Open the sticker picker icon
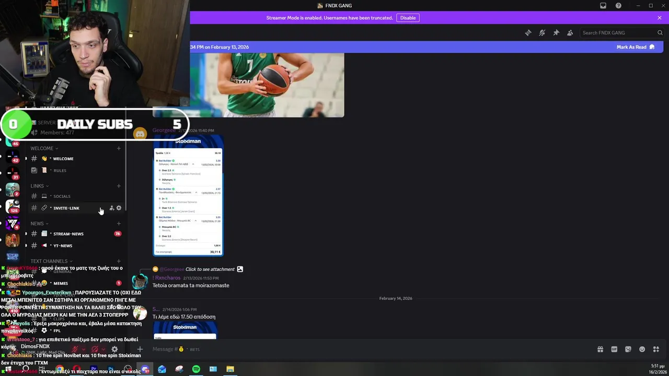The height and width of the screenshot is (376, 669). coord(628,349)
